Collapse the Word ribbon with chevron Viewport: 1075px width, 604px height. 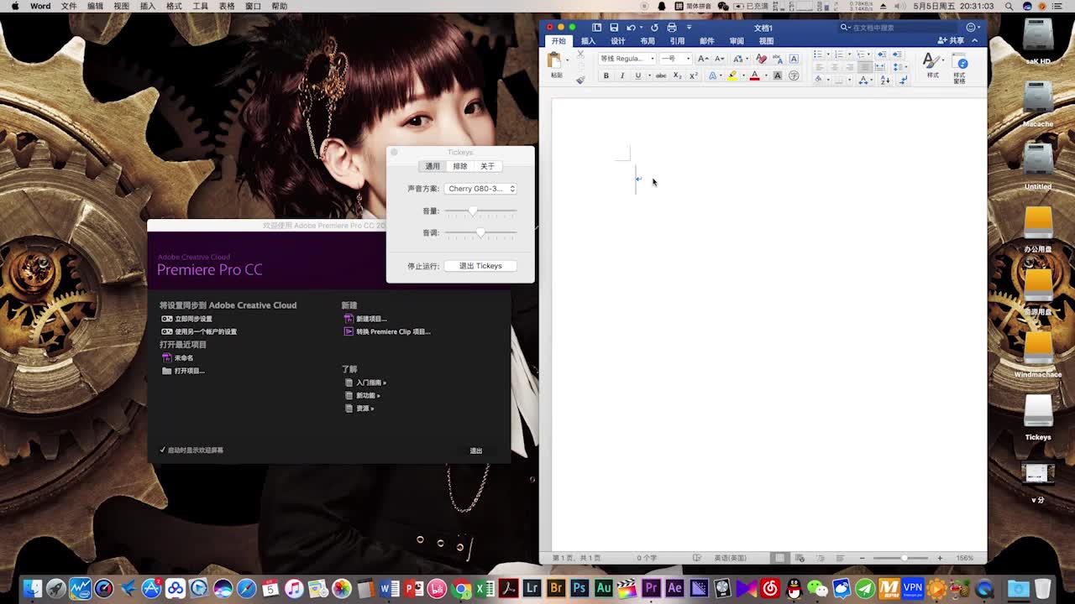[975, 40]
